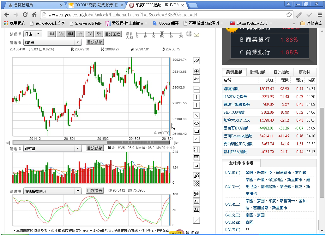Screen dimensions: 326x235
Task: Switch to the 美洲指數 tab
Action: tap(234, 72)
